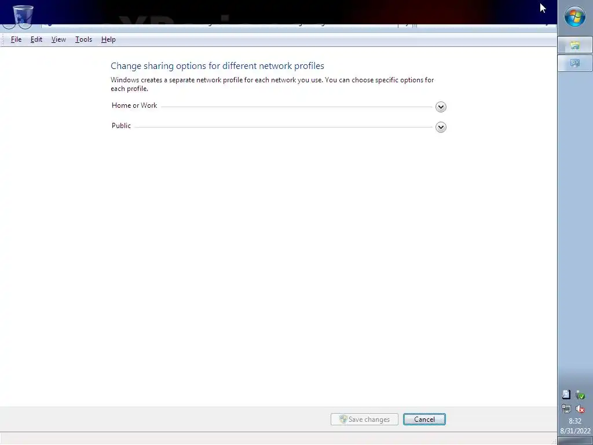Open Windows Explorer taskbar button
The width and height of the screenshot is (593, 445).
[575, 45]
